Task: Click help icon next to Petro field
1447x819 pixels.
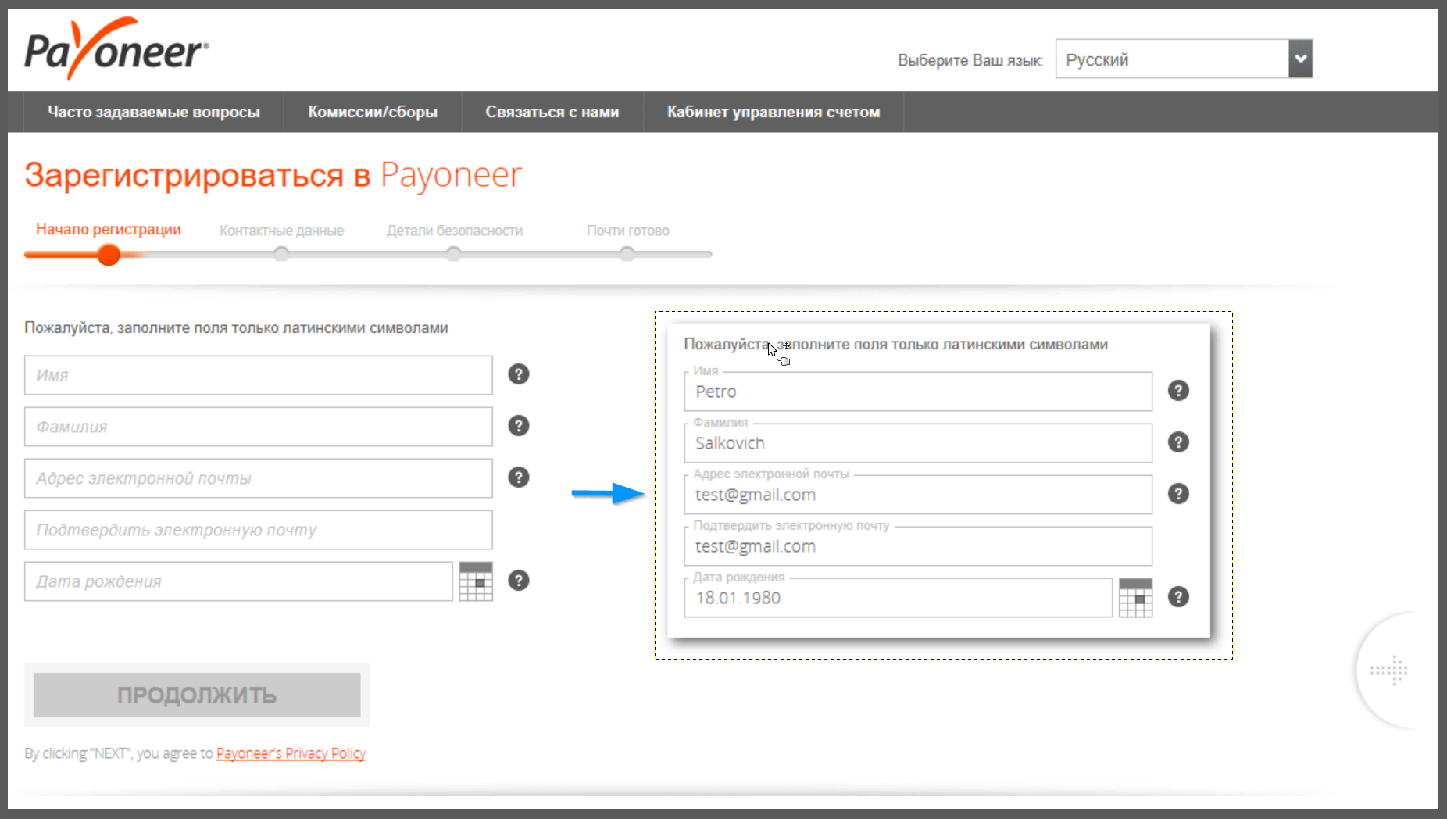Action: click(x=1178, y=391)
